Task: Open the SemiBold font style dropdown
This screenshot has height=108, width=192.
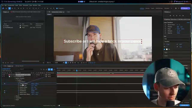Action: 177,41
